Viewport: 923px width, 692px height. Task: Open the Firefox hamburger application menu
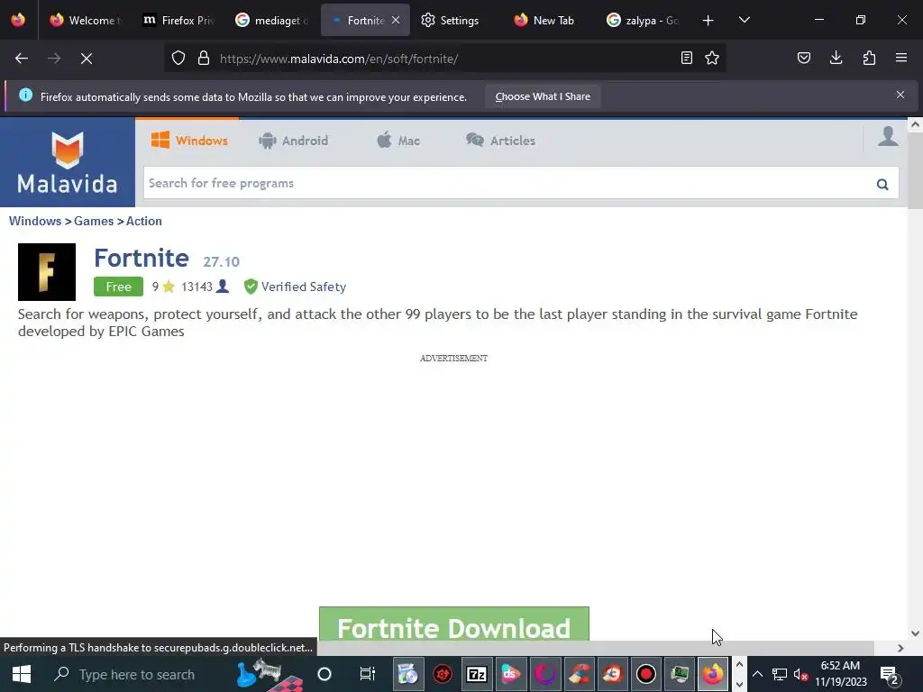pos(901,58)
